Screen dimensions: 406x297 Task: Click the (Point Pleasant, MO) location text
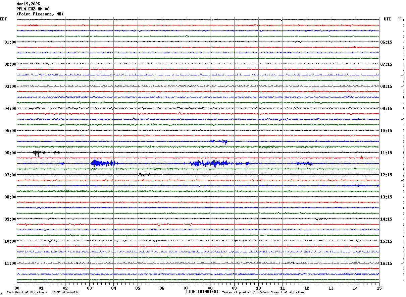pos(40,14)
